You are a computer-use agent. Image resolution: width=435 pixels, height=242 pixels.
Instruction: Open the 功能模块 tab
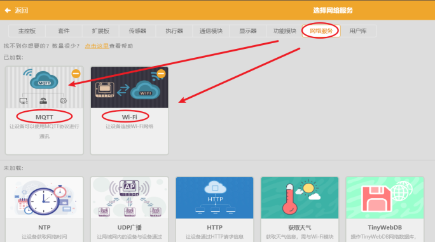[285, 31]
